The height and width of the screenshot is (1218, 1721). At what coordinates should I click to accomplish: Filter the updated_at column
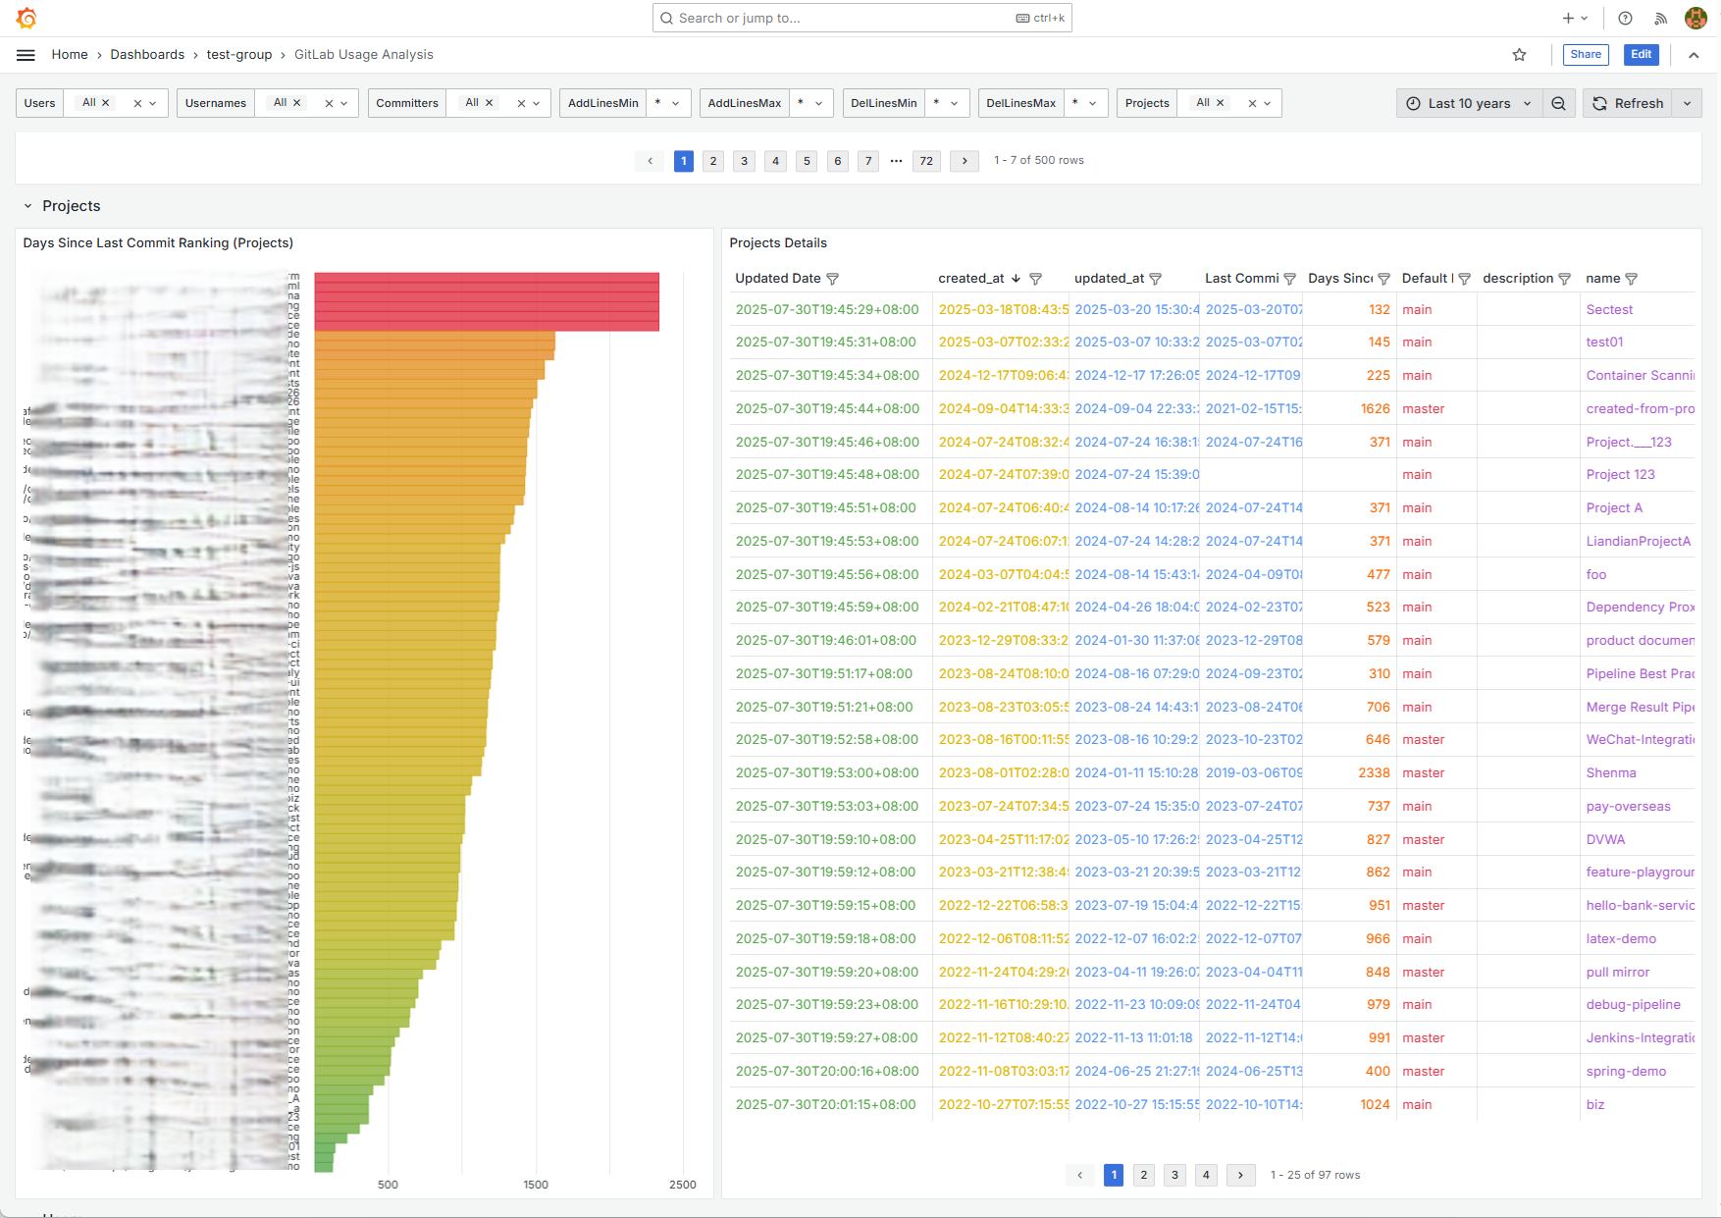pos(1155,279)
